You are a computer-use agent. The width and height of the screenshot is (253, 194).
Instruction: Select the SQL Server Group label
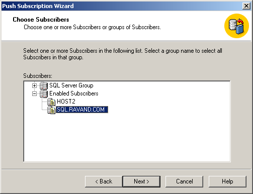[71, 85]
